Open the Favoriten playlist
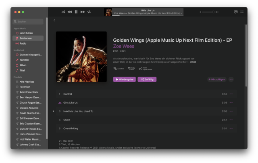This screenshot has height=163, width=258. coord(28,87)
